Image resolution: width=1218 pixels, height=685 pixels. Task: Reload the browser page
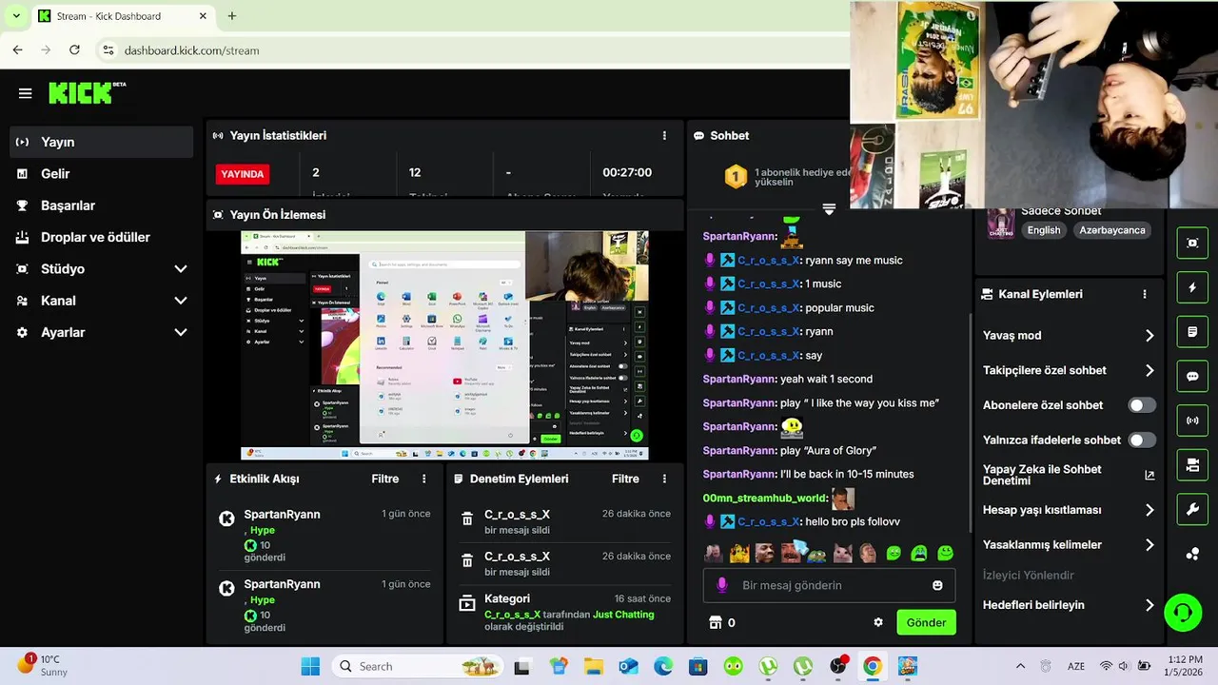click(74, 50)
